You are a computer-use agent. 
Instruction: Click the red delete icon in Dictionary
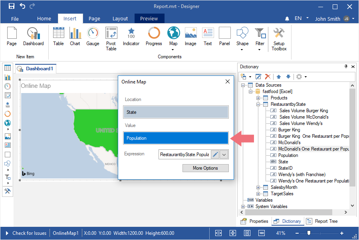[x=268, y=77]
